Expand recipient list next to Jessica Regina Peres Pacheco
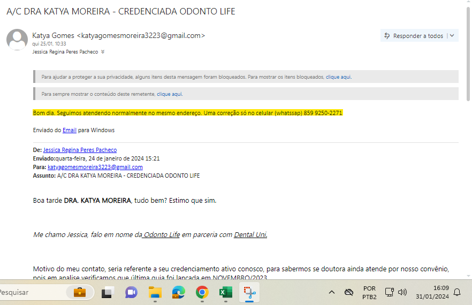 pos(103,52)
